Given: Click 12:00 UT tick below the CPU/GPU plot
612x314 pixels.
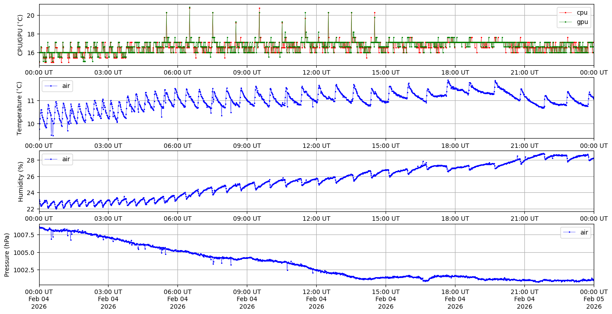Looking at the screenshot, I should coord(316,72).
